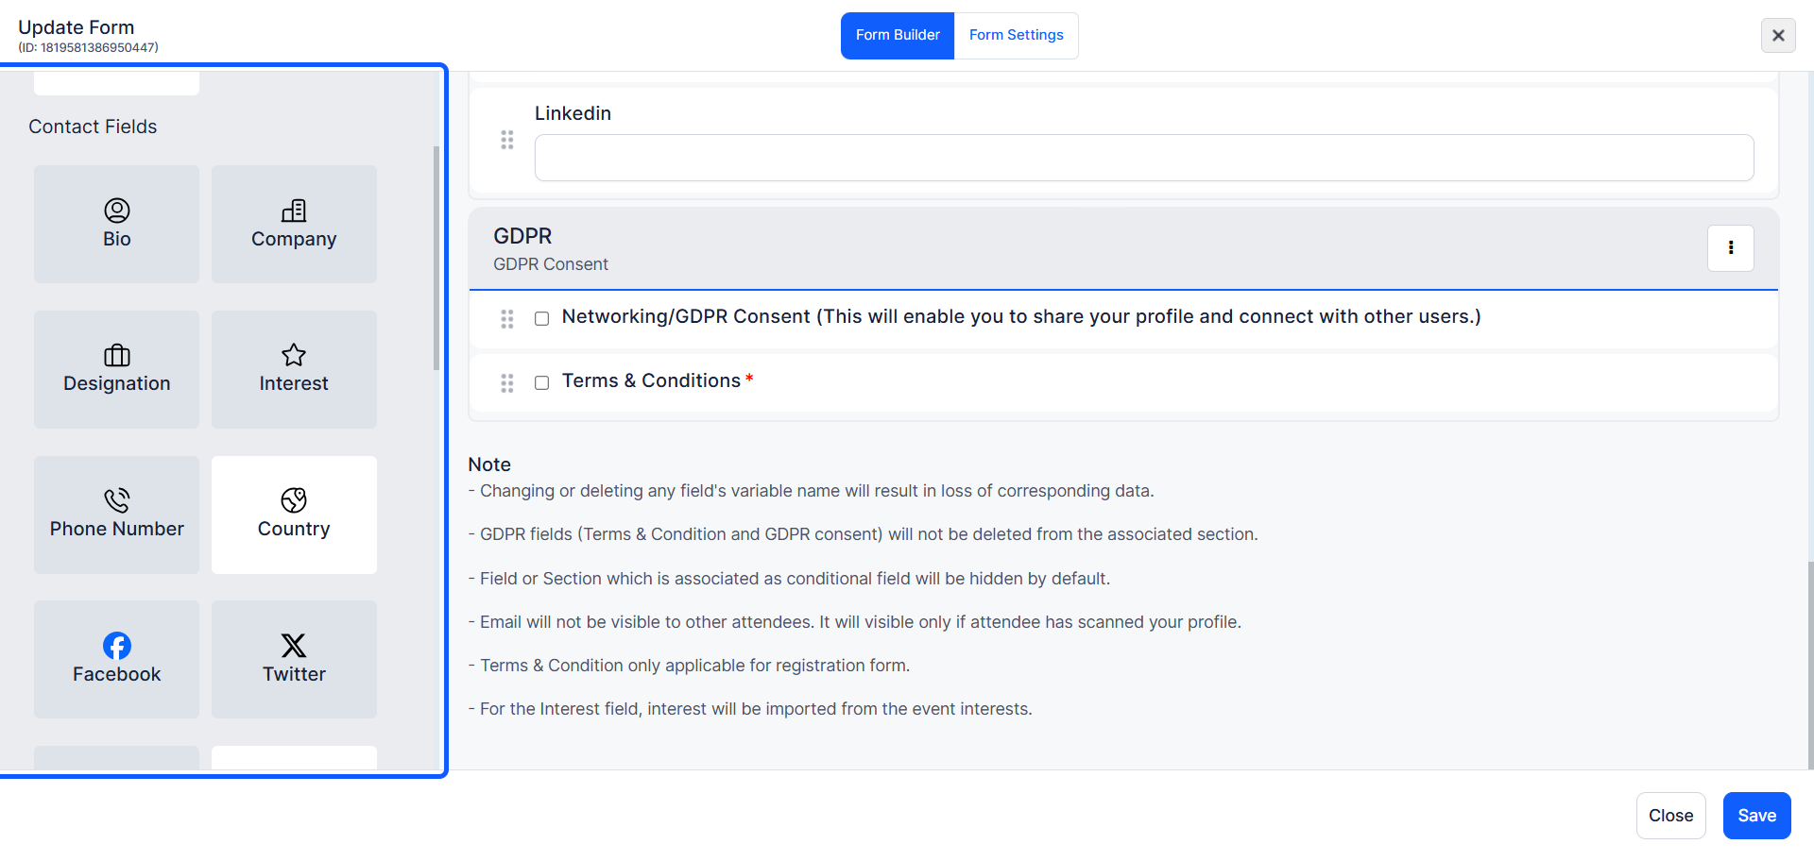This screenshot has height=861, width=1814.
Task: Click the Contact Fields panel scrollbar
Action: click(x=436, y=258)
